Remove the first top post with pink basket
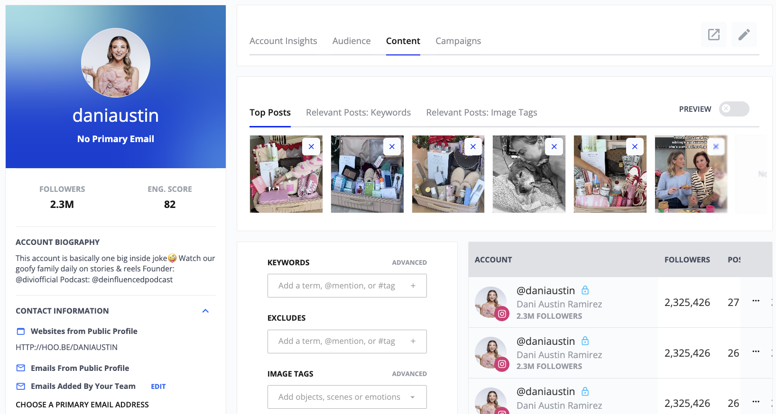The image size is (776, 414). 311,147
